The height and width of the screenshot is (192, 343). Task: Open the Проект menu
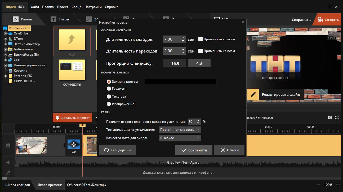click(x=63, y=7)
